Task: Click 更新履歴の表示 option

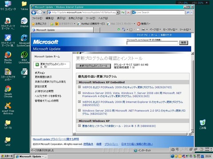Action: pos(43,77)
